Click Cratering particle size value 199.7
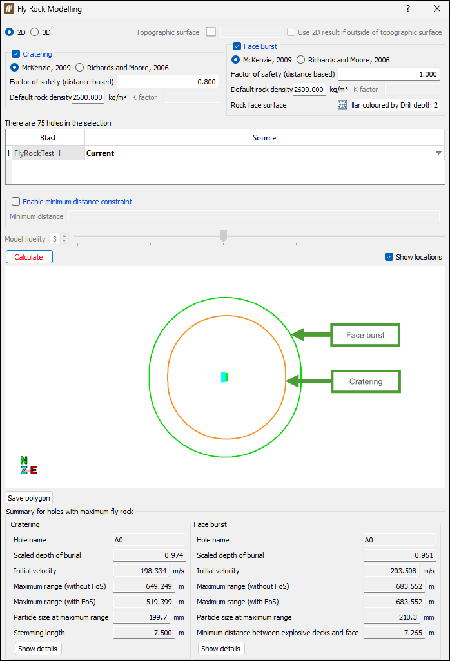The image size is (450, 661). (141, 617)
